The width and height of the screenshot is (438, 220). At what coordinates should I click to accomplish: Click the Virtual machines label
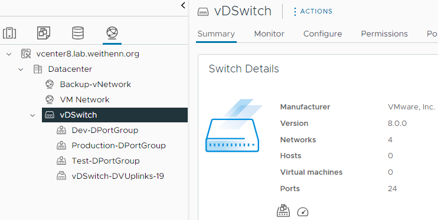coord(311,172)
